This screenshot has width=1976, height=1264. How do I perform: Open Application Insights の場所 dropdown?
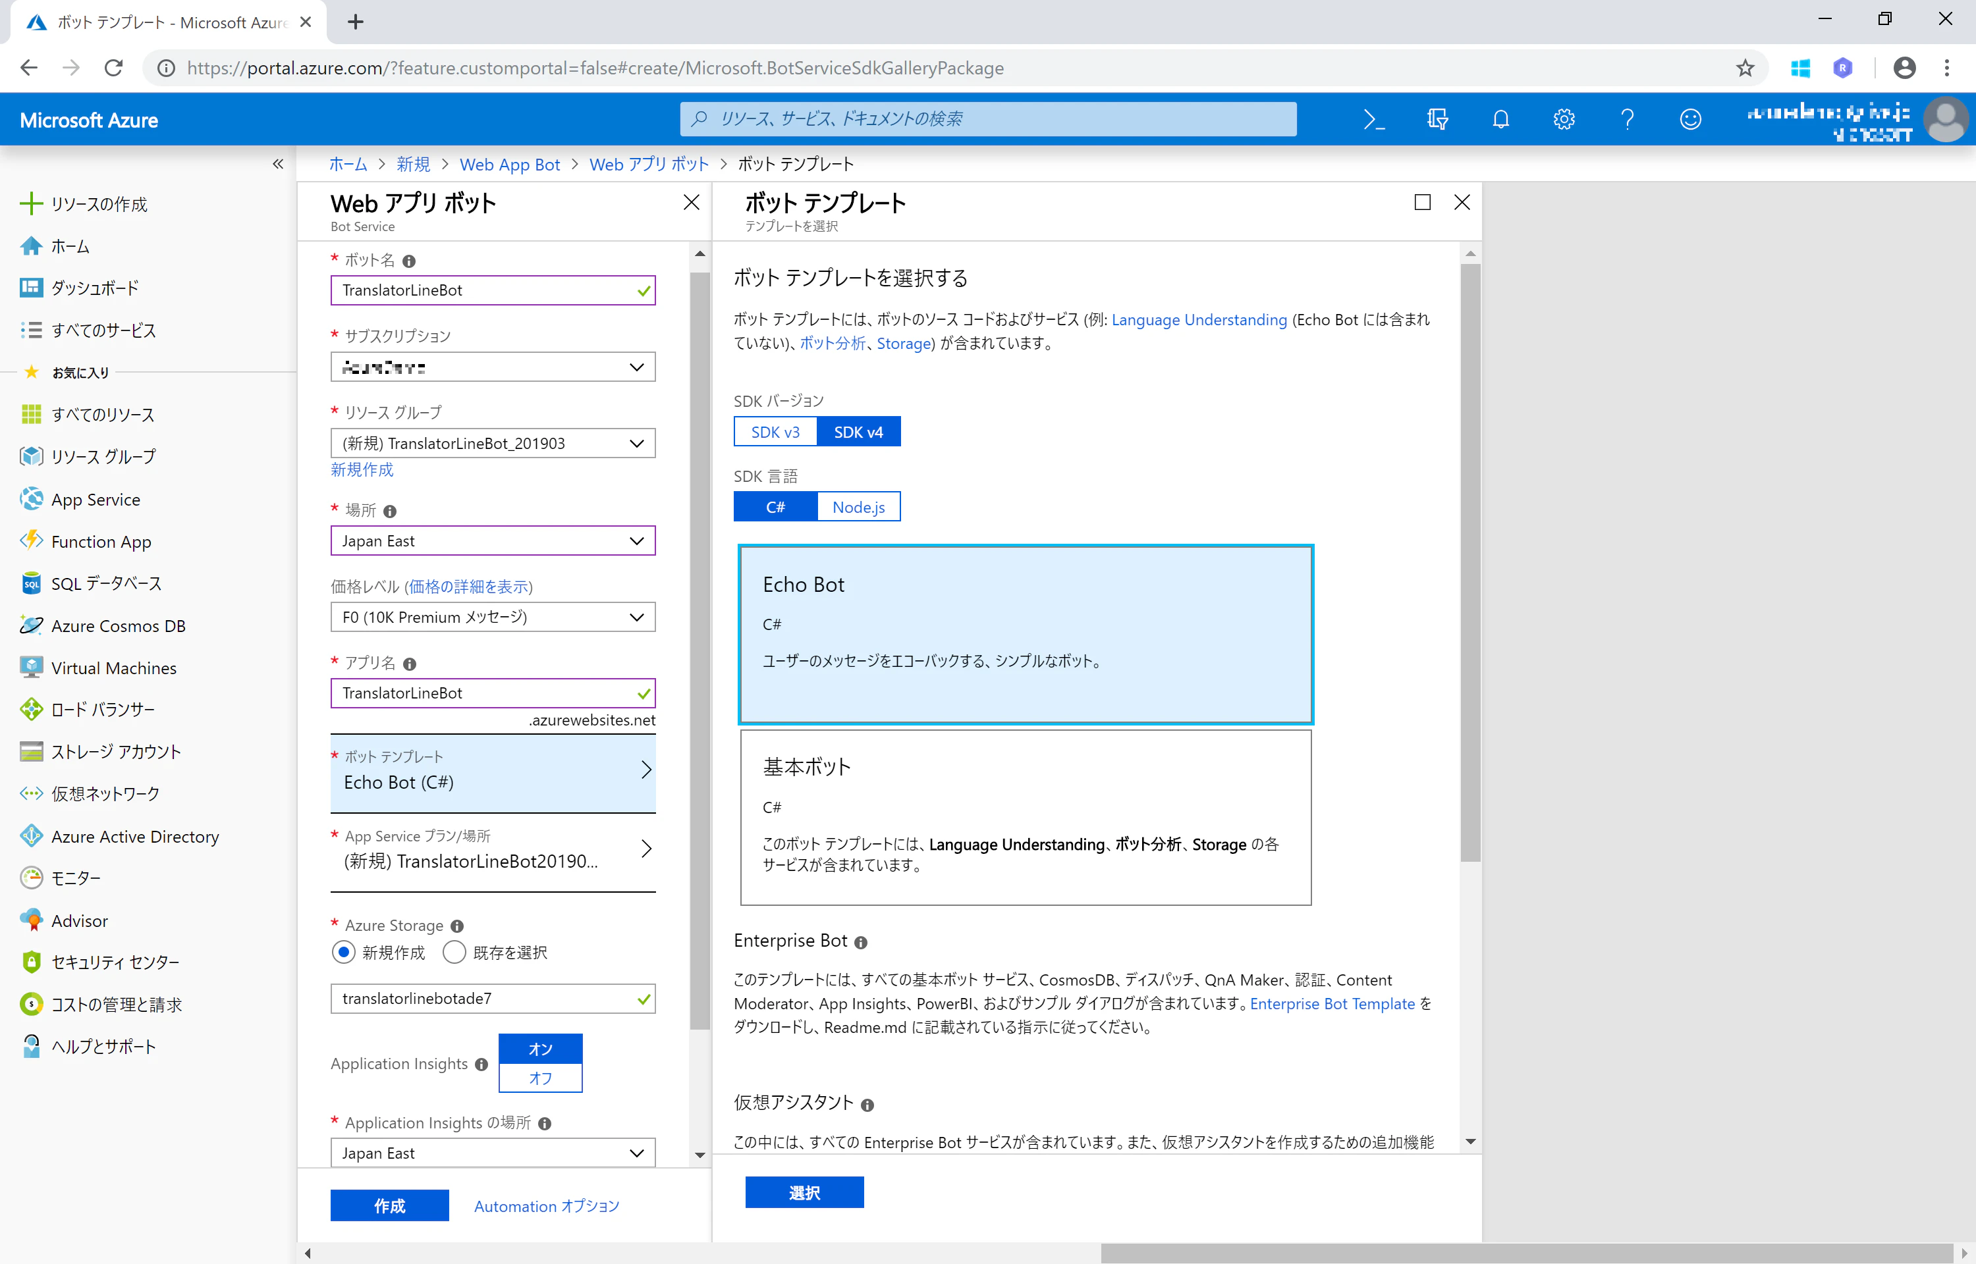pos(493,1153)
